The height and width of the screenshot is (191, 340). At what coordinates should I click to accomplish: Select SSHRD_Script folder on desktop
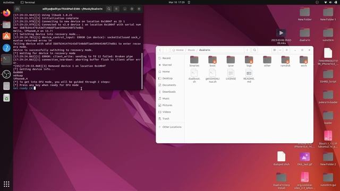point(328,76)
